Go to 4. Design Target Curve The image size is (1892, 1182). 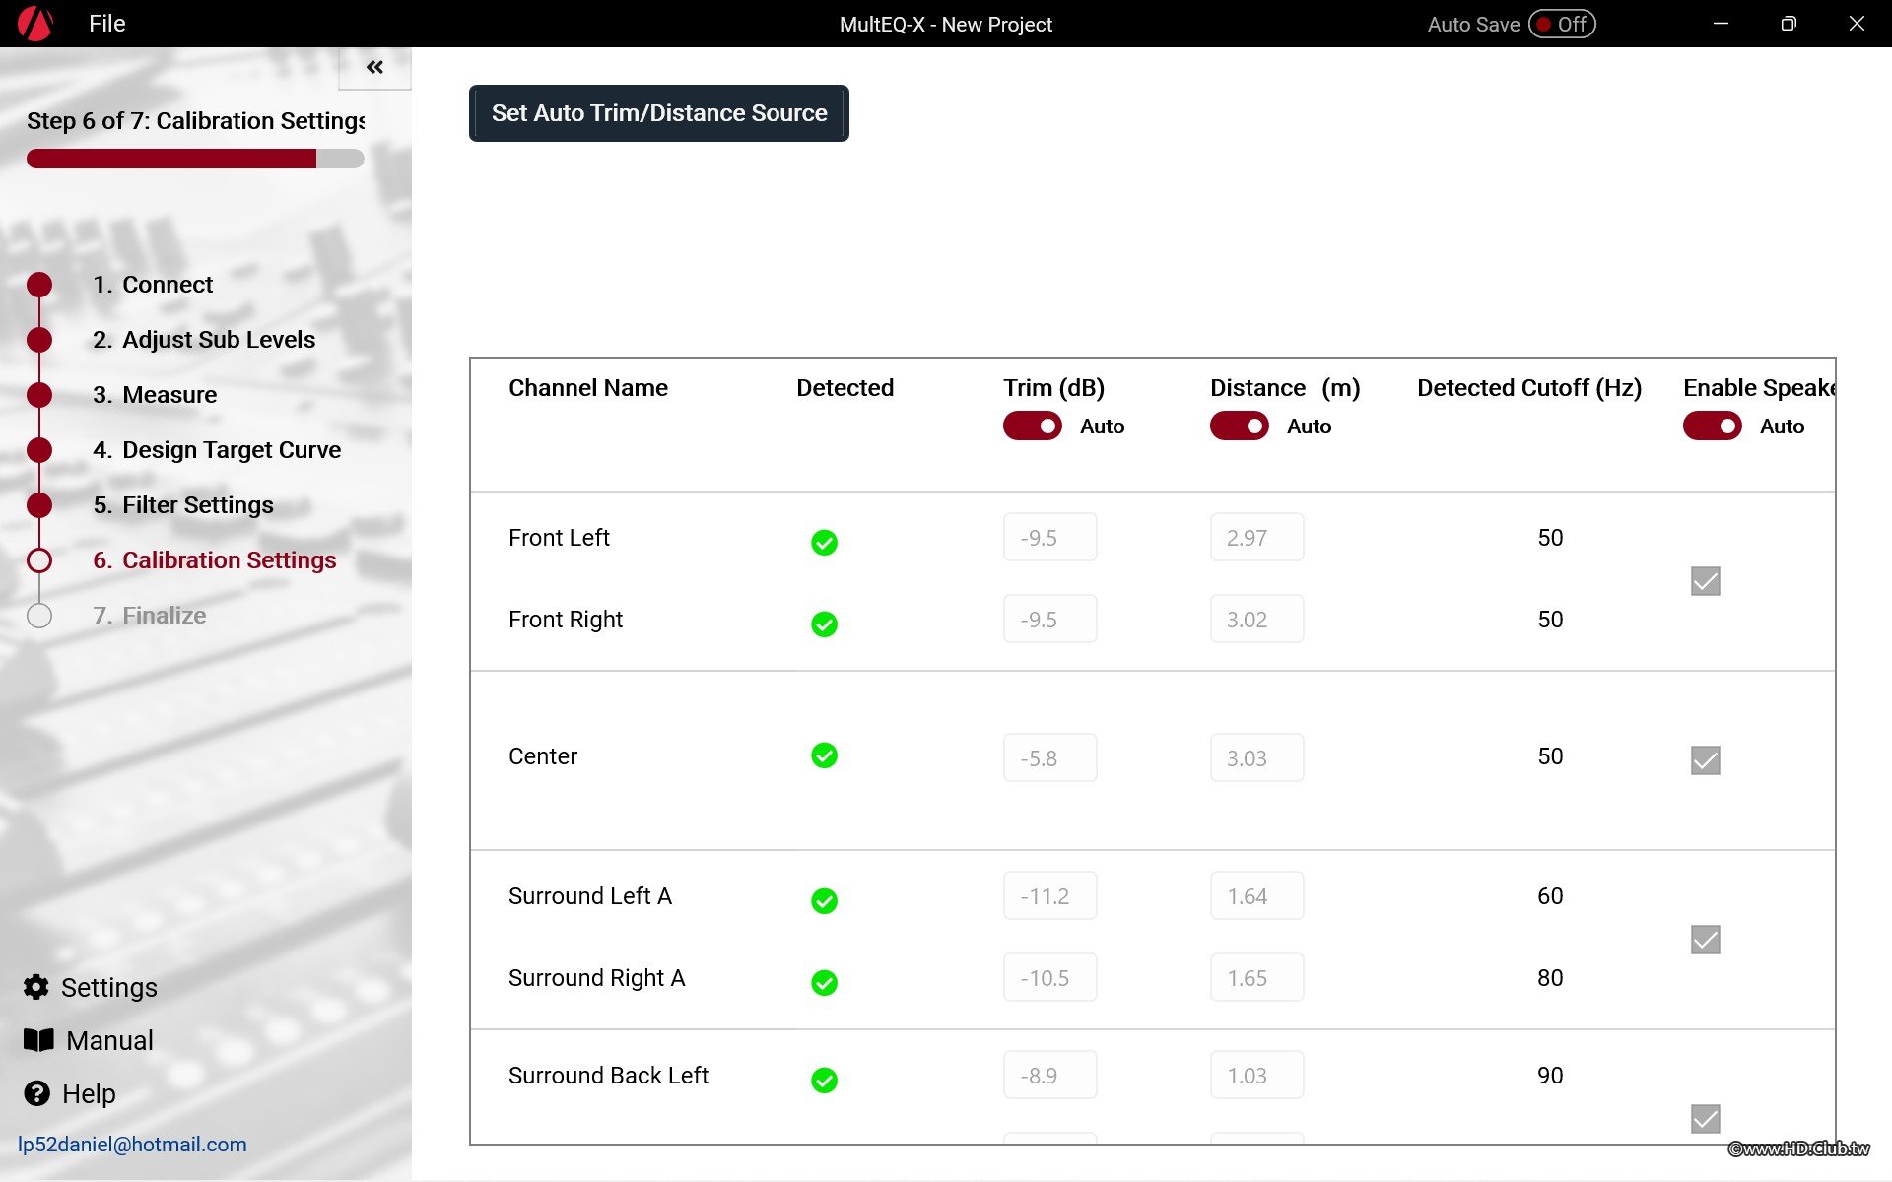click(x=217, y=450)
